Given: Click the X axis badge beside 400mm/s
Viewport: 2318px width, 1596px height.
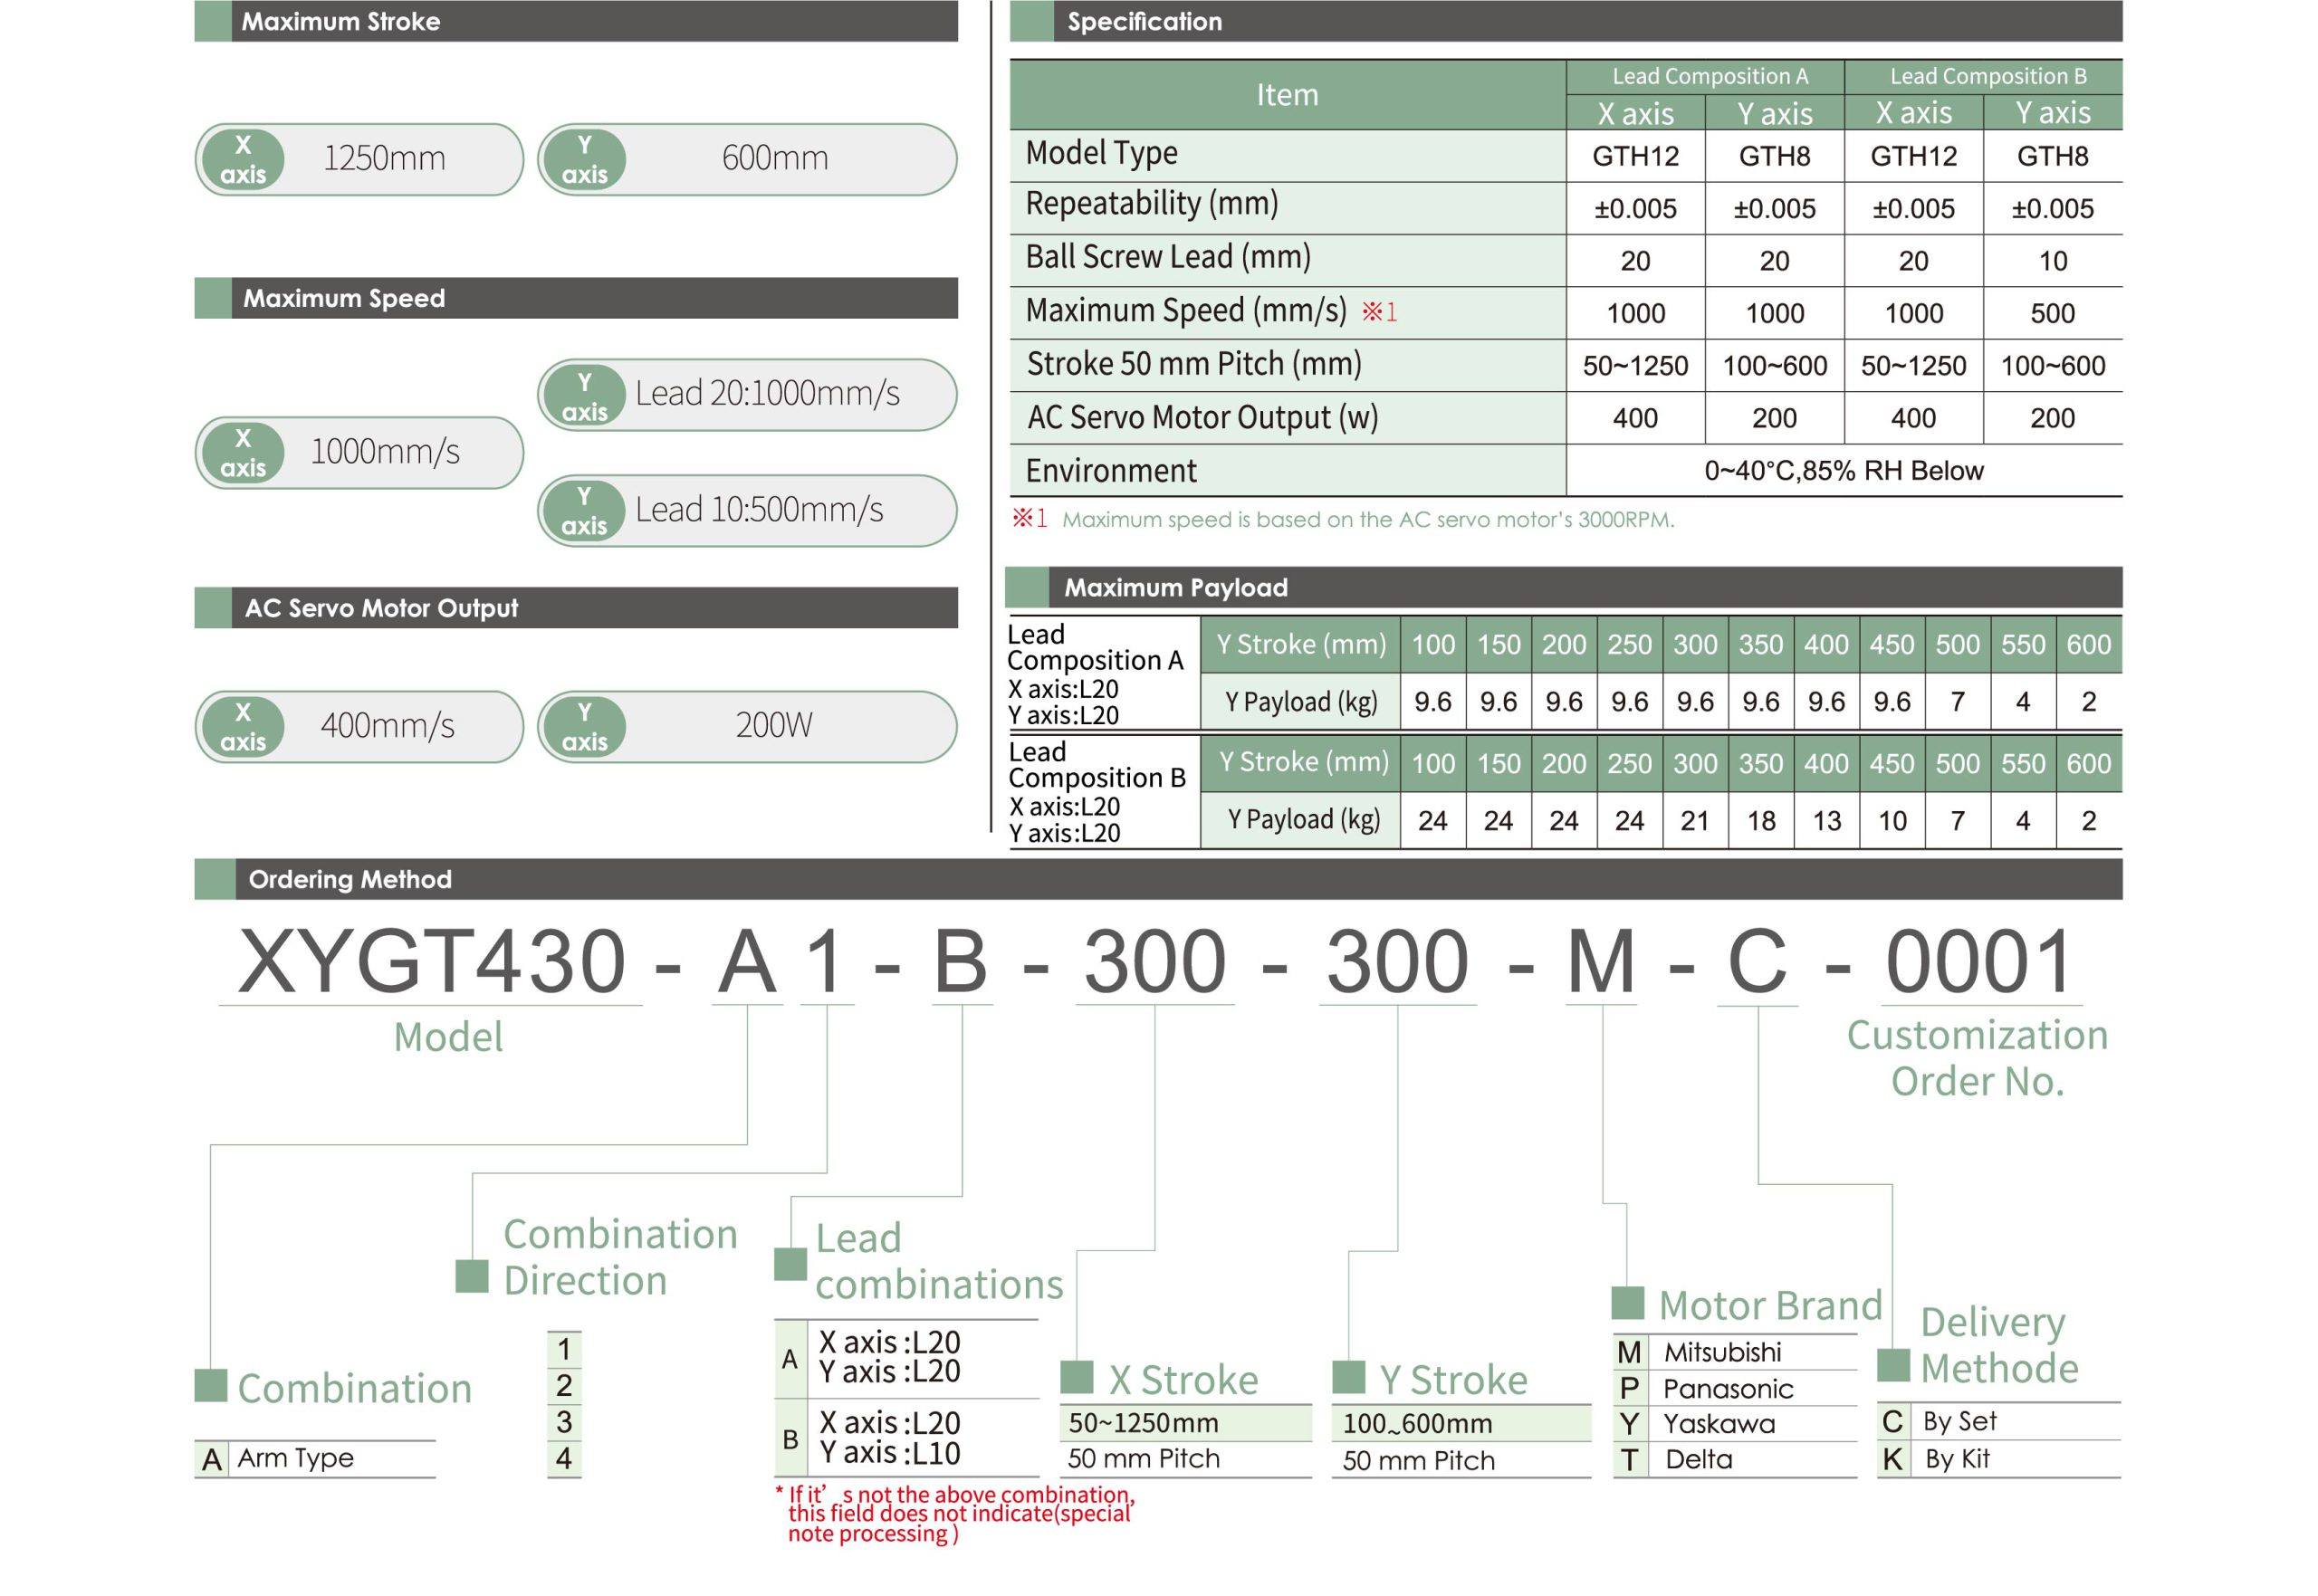Looking at the screenshot, I should coord(243,727).
